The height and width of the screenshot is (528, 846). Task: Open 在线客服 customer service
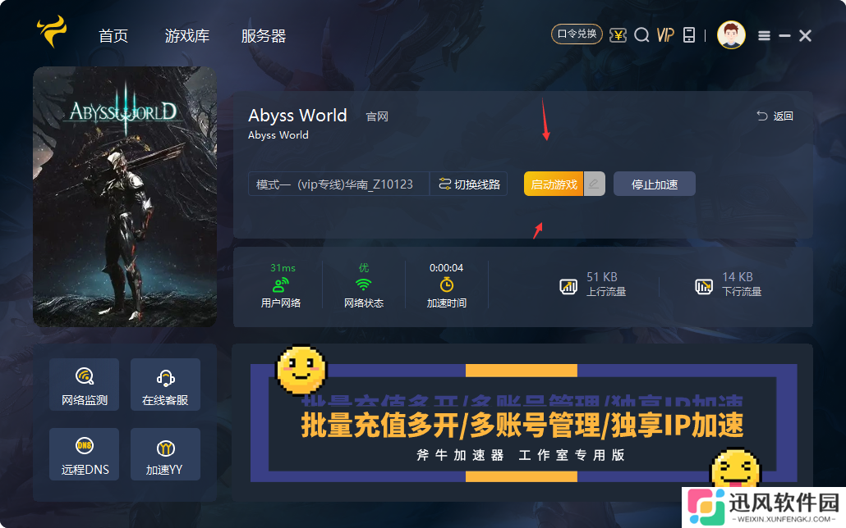165,384
